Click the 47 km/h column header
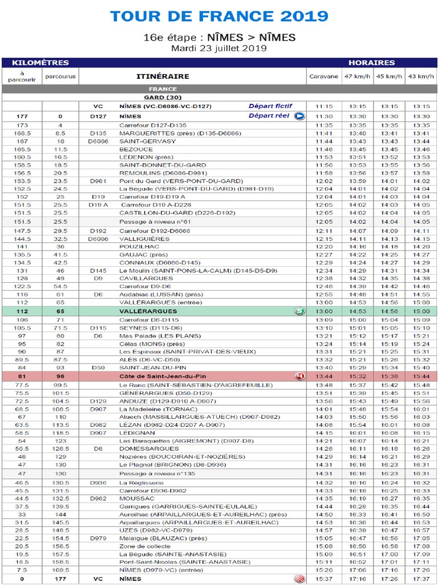 (x=358, y=76)
